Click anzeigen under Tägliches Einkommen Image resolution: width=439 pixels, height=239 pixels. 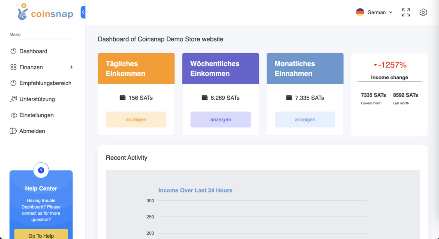coord(136,119)
